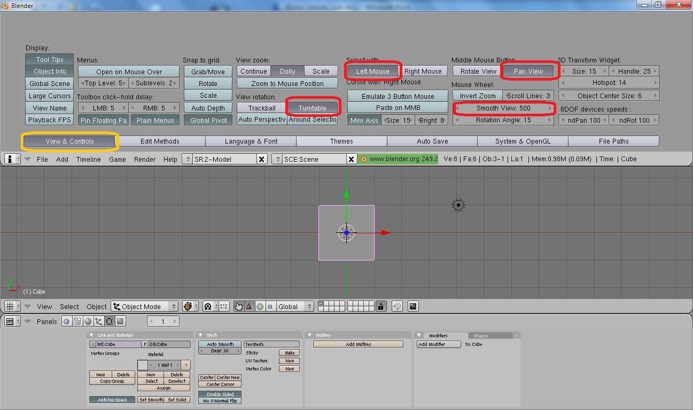Collapse the Multires panel triangle
The image size is (693, 410).
tap(310, 335)
